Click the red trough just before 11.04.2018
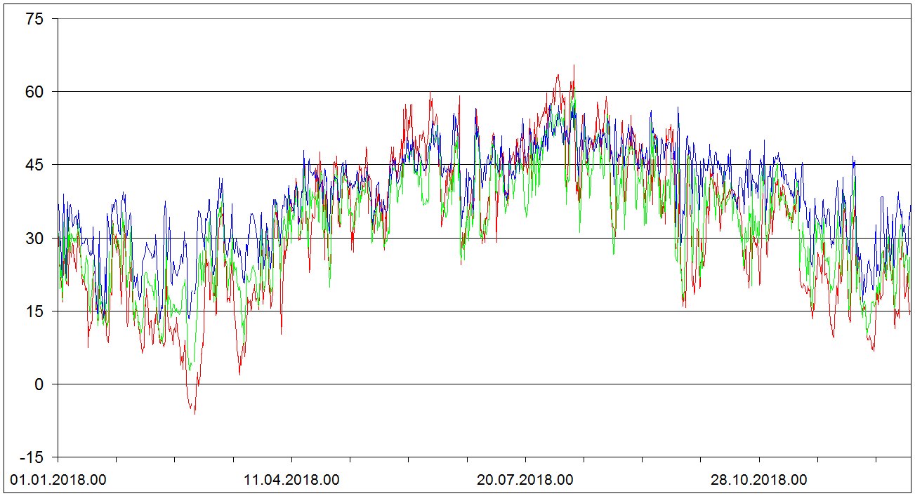The width and height of the screenshot is (915, 496). (x=281, y=333)
